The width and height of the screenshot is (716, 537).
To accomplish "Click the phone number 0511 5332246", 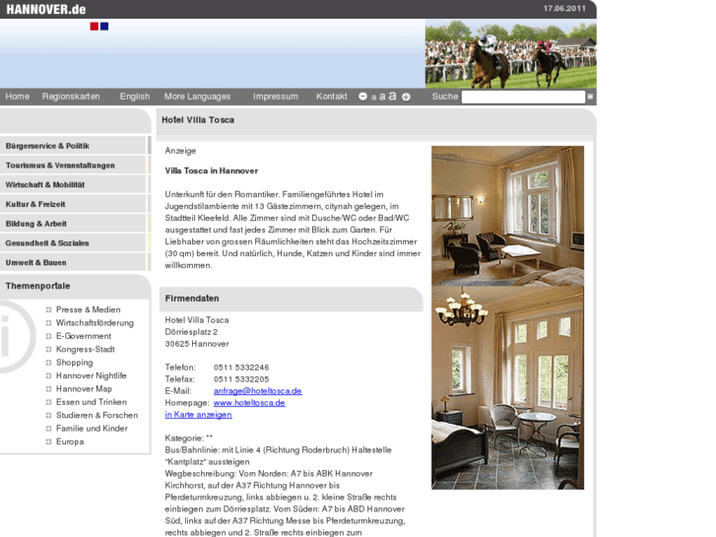I will (x=241, y=368).
